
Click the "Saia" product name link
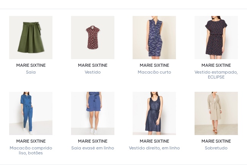[x=31, y=72]
